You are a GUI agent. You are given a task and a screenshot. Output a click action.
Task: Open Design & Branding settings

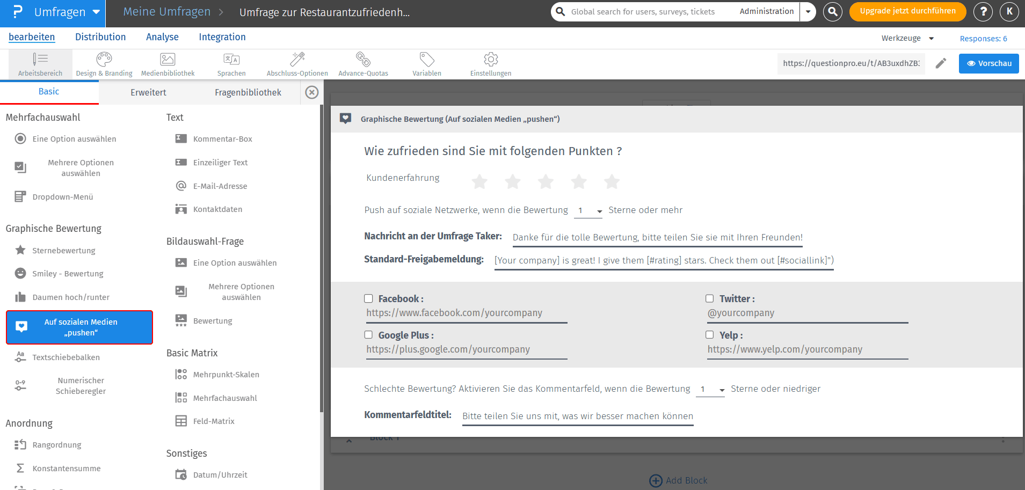[x=104, y=64]
